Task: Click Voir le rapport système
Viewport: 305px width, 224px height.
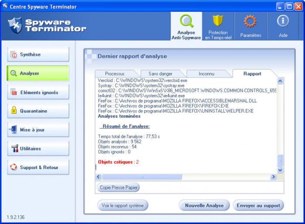Action: 123,205
